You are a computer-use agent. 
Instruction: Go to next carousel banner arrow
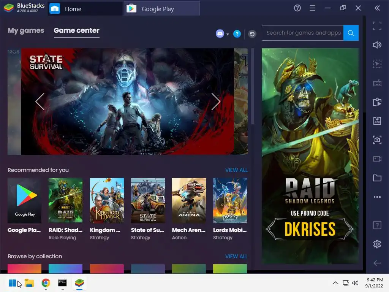tap(216, 101)
